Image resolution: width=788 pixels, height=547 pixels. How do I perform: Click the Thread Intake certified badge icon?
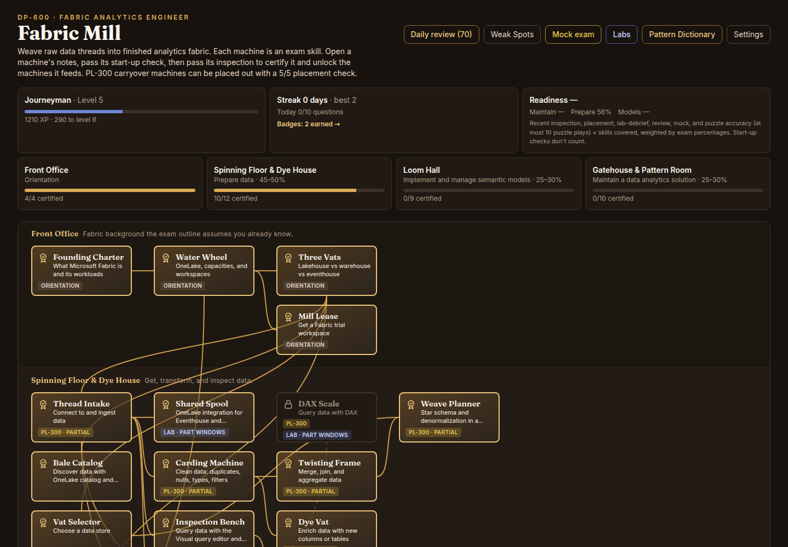pos(43,404)
